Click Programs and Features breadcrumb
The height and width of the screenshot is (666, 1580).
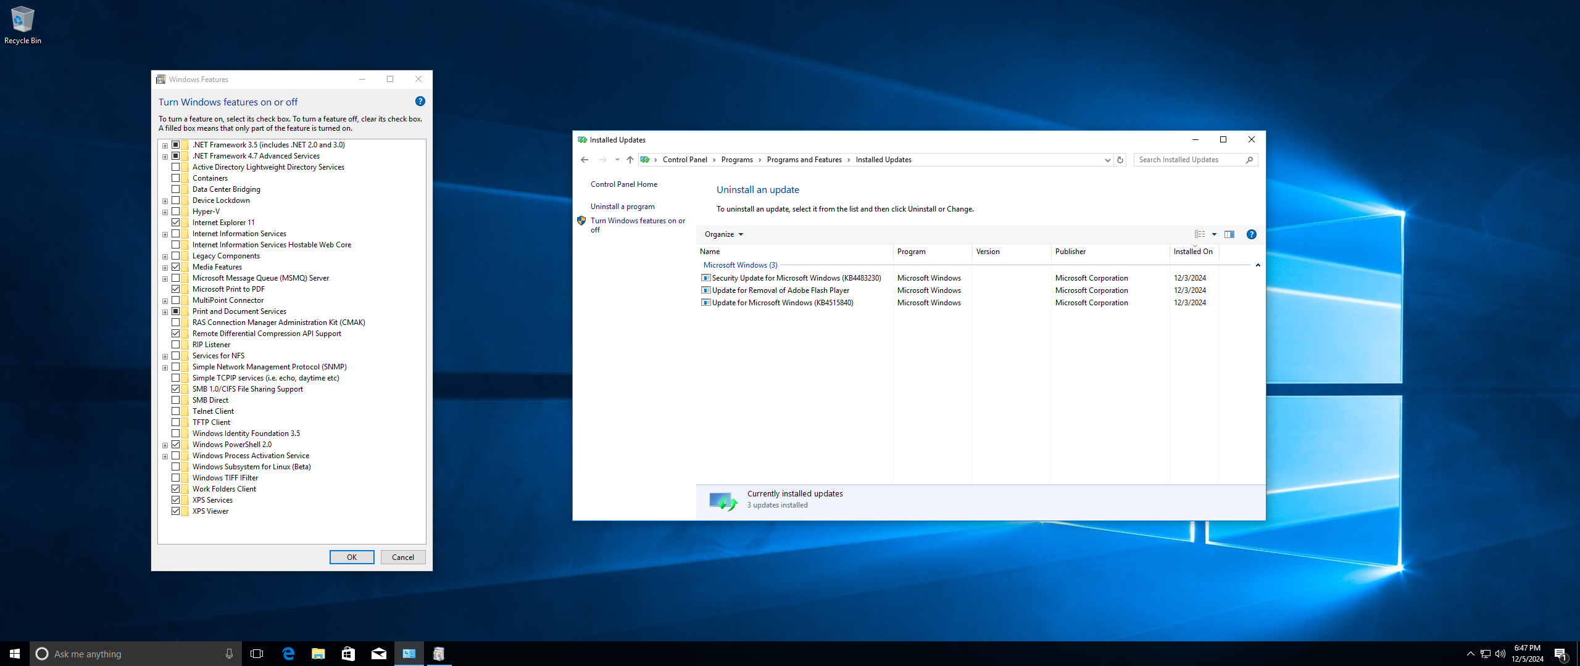coord(804,160)
